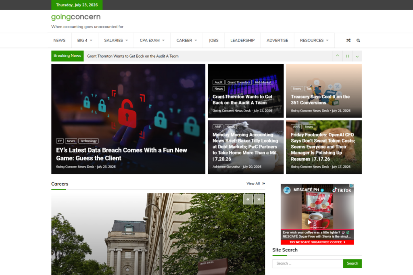The image size is (413, 275).
Task: Click Try Nescafé Sugarfree Coffee banner
Action: [x=317, y=242]
